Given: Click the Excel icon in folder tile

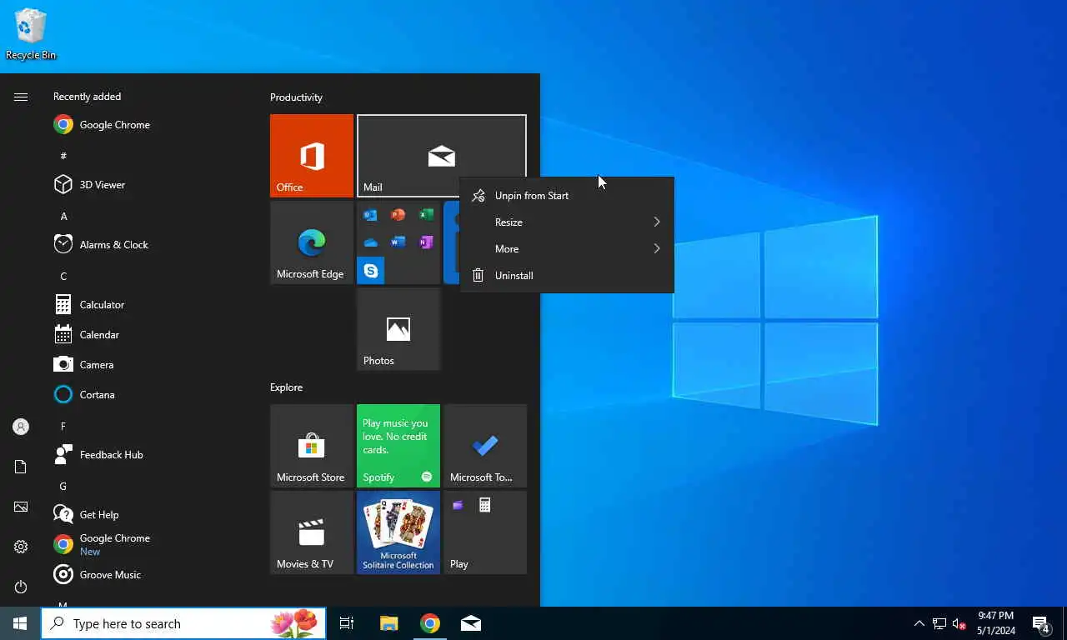Looking at the screenshot, I should pos(426,215).
